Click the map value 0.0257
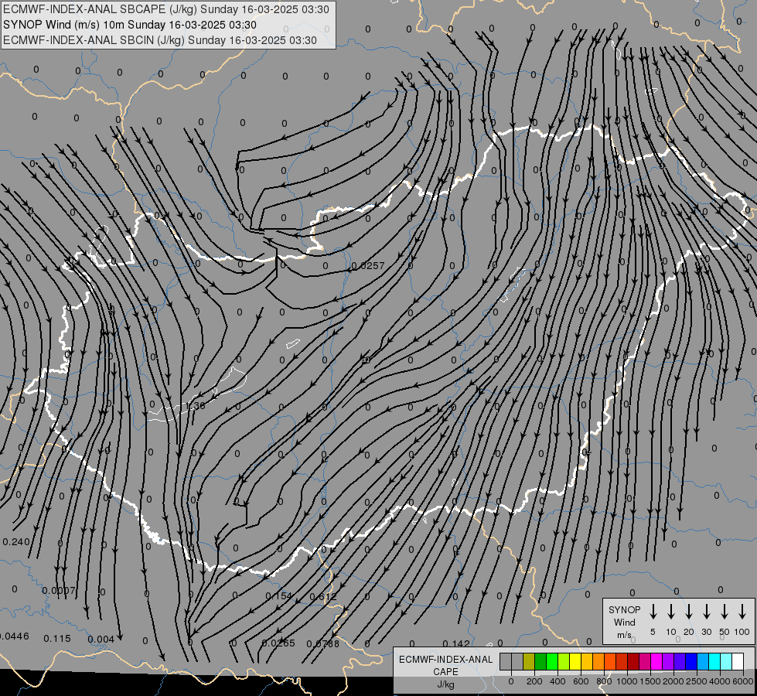 (368, 266)
